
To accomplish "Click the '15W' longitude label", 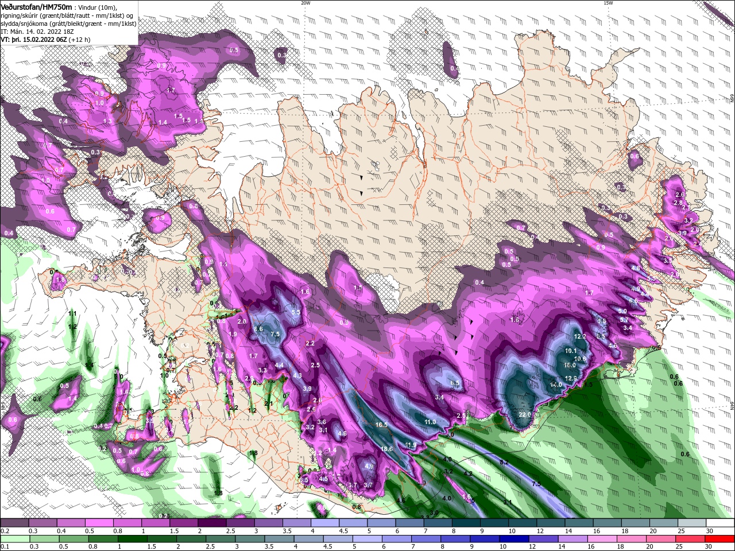I will tap(608, 3).
